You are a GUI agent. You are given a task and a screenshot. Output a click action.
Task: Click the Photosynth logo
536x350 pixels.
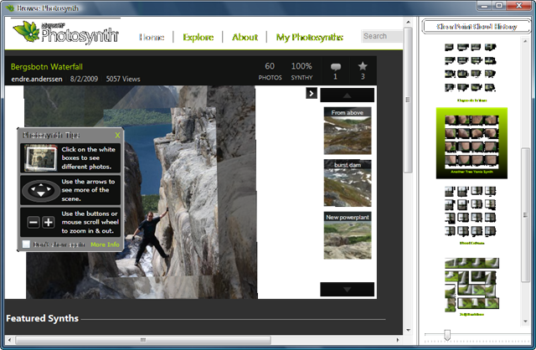(x=69, y=35)
